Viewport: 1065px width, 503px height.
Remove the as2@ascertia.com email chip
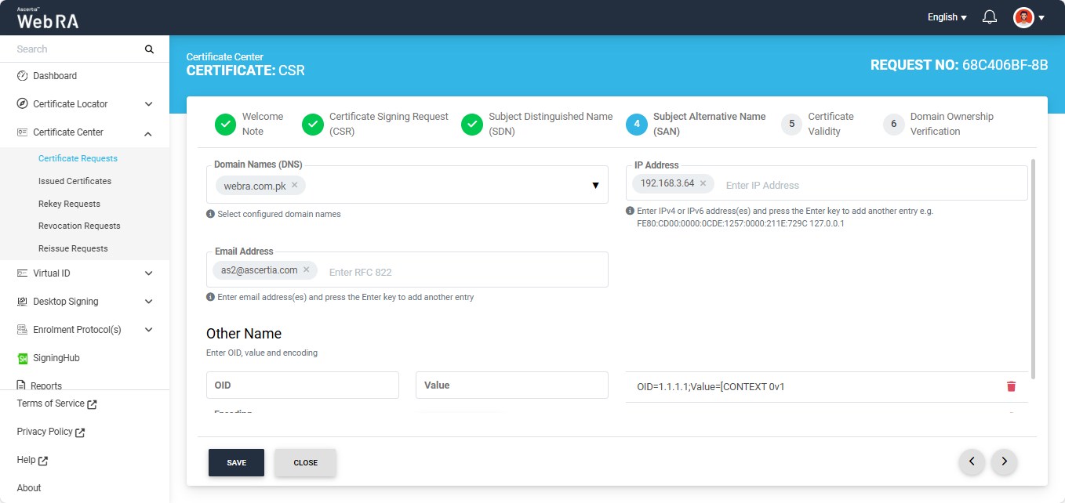click(307, 270)
